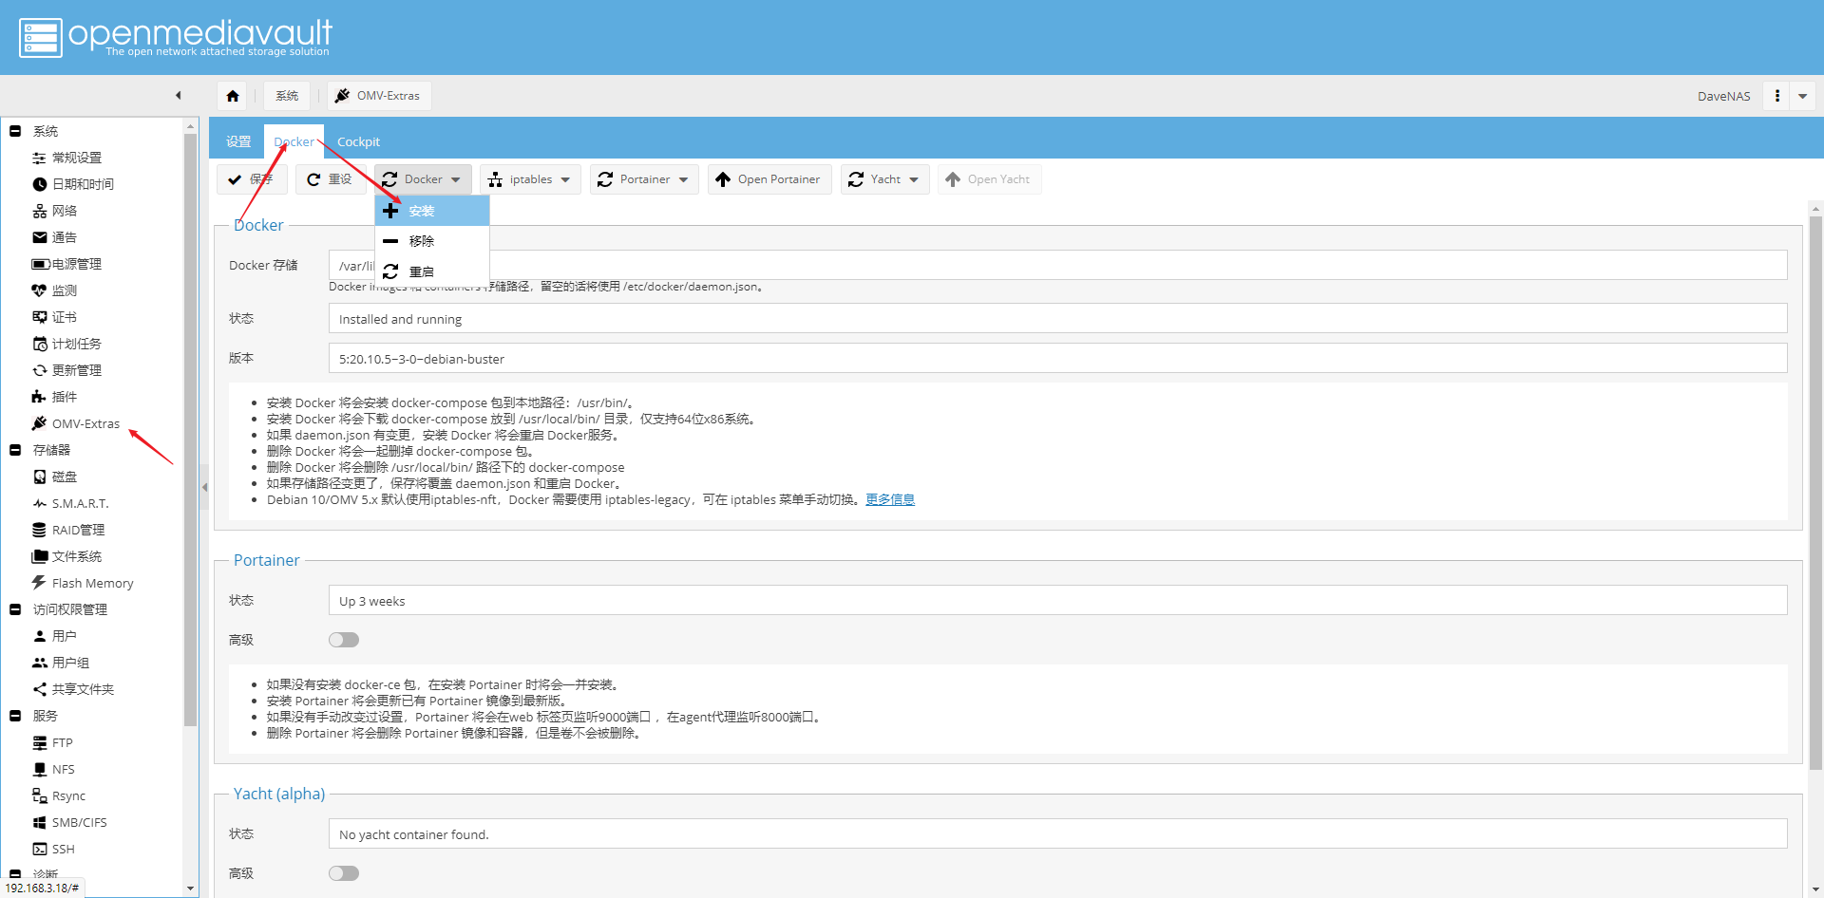1824x898 pixels.
Task: Open 证书 certificates page
Action: point(54,317)
